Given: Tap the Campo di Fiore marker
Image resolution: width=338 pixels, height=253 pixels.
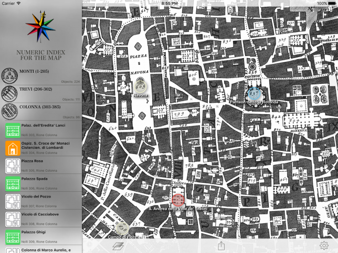Looking at the screenshot, I should click(x=122, y=228).
